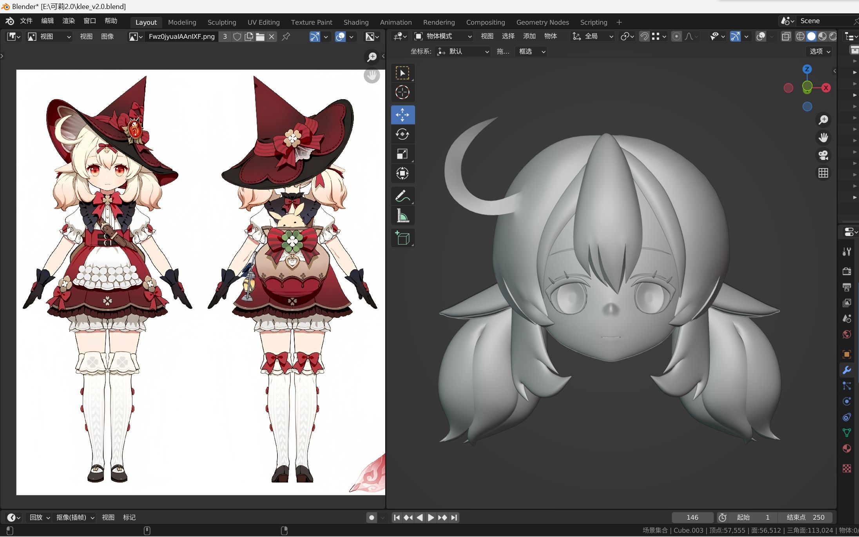Jump to the timeline end frame
Image resolution: width=859 pixels, height=537 pixels.
point(454,517)
